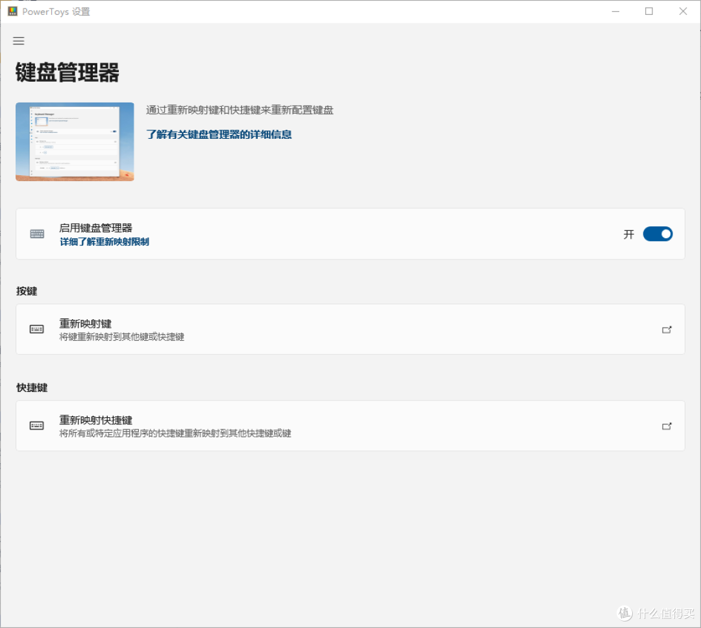Click the open-window icon for 重新映射键
701x628 pixels.
pos(667,330)
